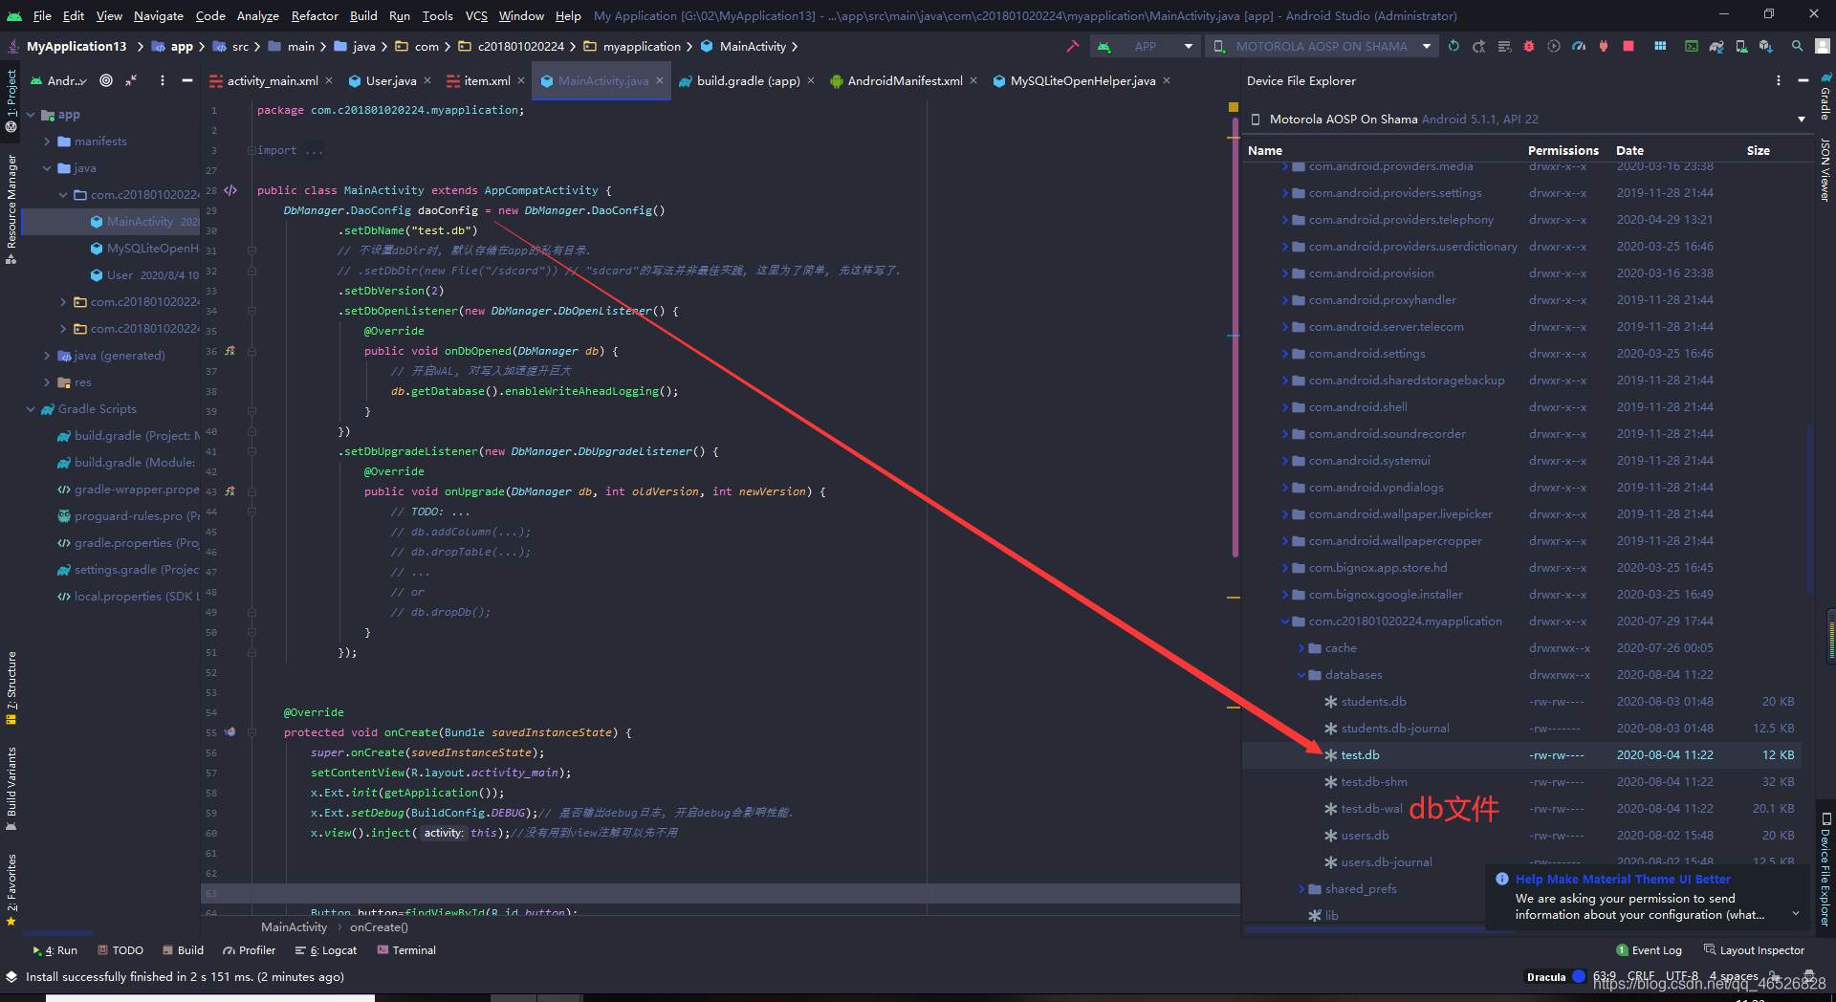Open the Analyze menu

click(258, 15)
